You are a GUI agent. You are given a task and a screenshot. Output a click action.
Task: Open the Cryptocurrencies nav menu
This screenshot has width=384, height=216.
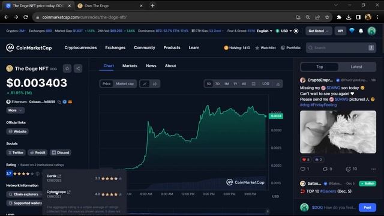click(80, 48)
